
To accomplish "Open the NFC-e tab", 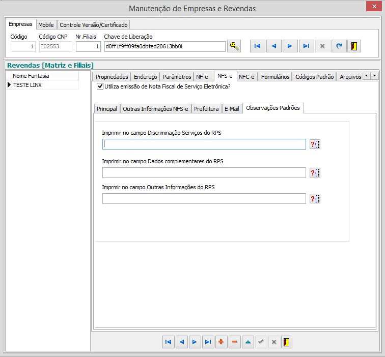I will pyautogui.click(x=246, y=77).
